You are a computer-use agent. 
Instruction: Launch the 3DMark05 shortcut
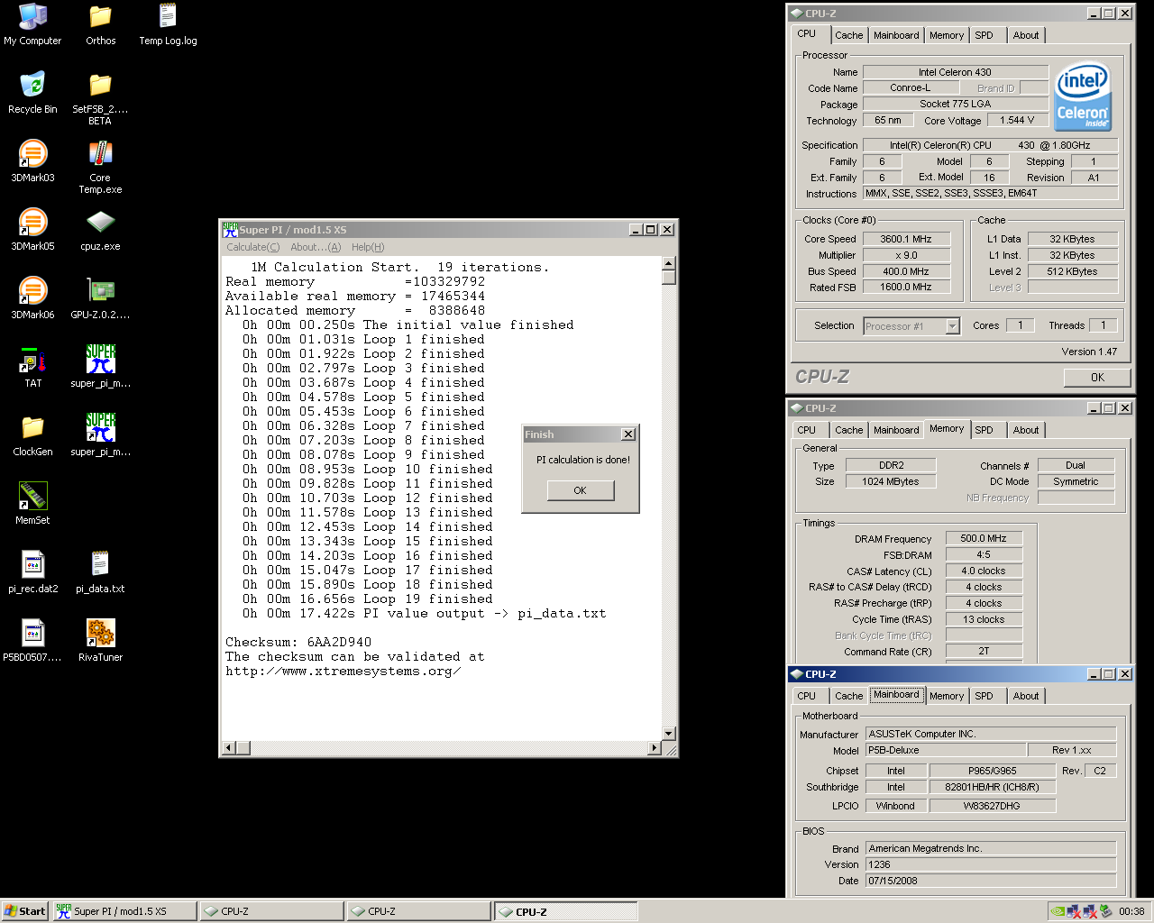click(x=32, y=230)
